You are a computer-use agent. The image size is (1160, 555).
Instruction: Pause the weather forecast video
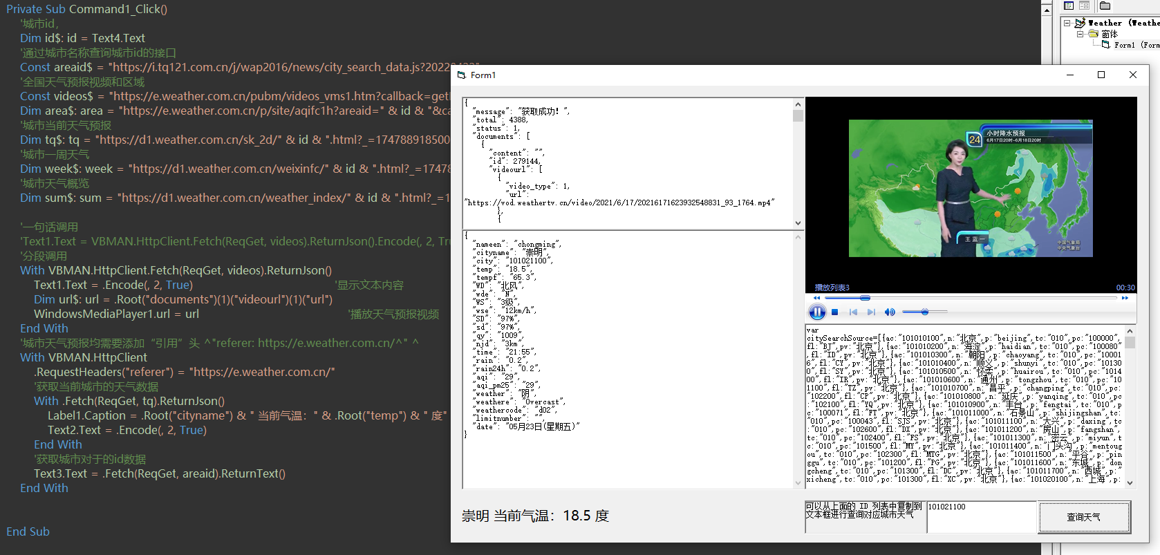(817, 312)
